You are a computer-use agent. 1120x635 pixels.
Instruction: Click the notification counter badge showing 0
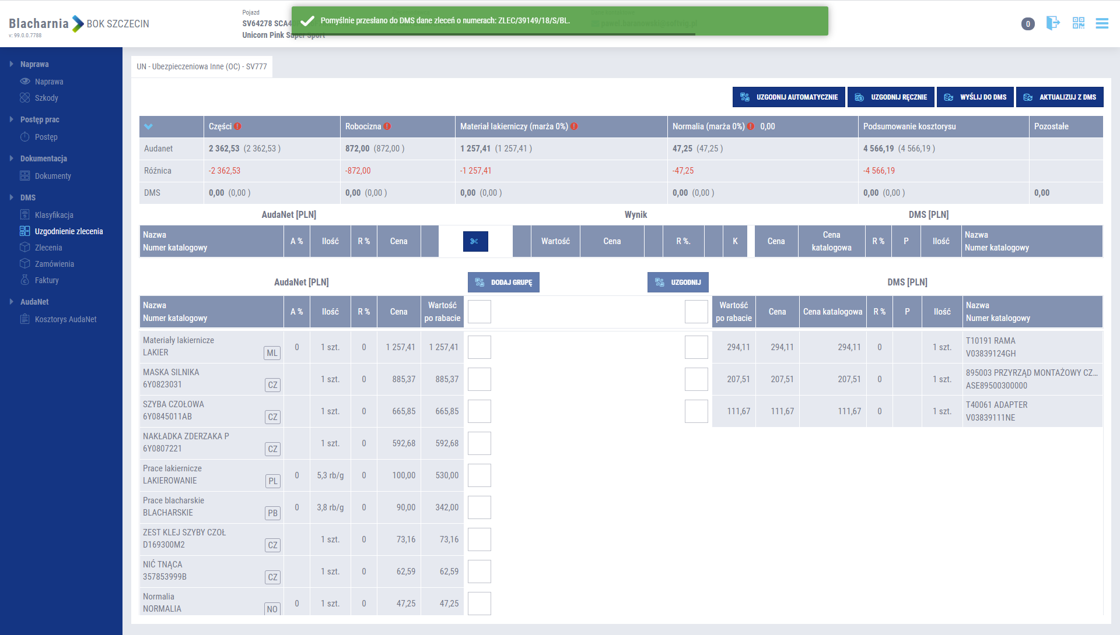click(1028, 24)
